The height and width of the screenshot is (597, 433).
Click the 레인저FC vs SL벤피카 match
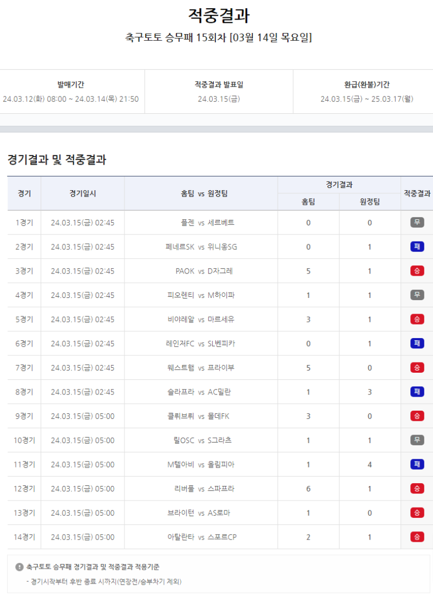coord(200,343)
